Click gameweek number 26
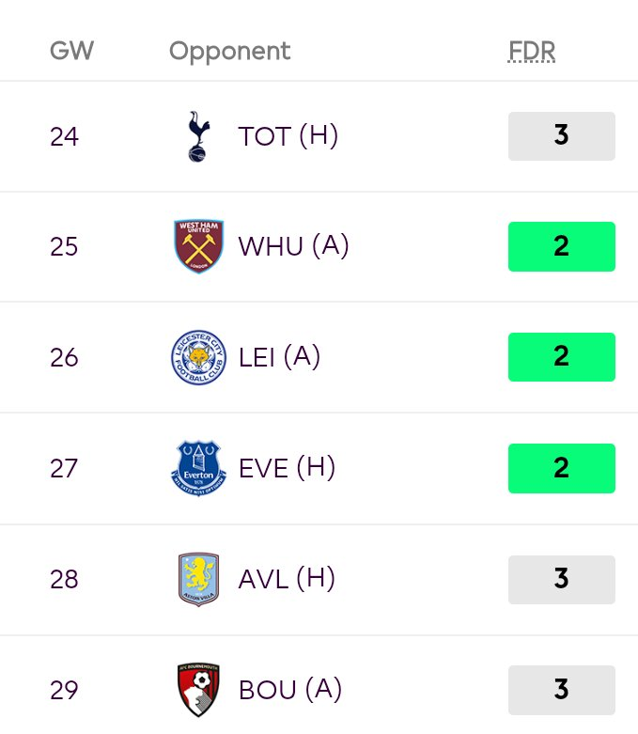 click(64, 358)
